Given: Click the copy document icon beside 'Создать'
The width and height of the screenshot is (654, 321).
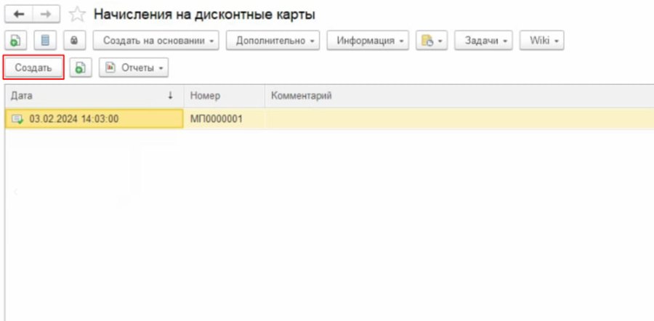Looking at the screenshot, I should (x=81, y=68).
